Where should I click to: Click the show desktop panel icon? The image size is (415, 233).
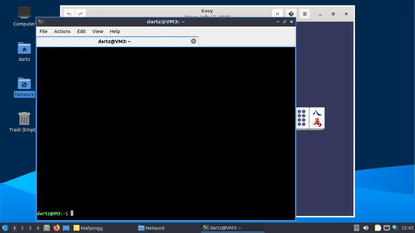pos(66,228)
